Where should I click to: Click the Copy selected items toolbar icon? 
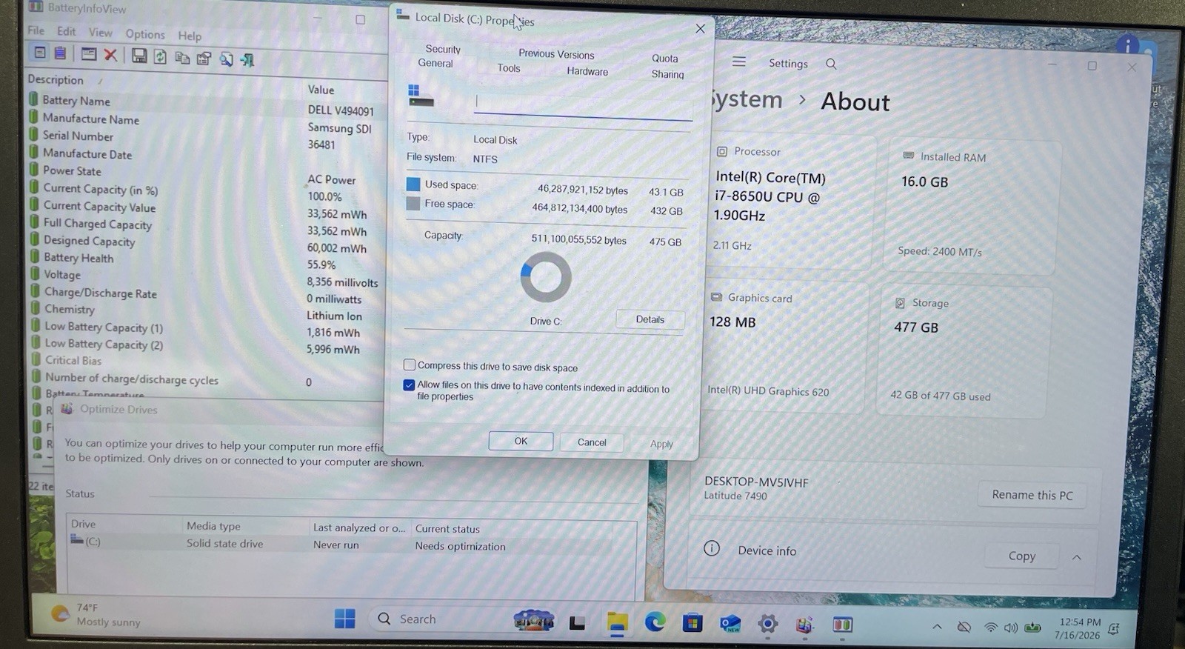pyautogui.click(x=182, y=57)
